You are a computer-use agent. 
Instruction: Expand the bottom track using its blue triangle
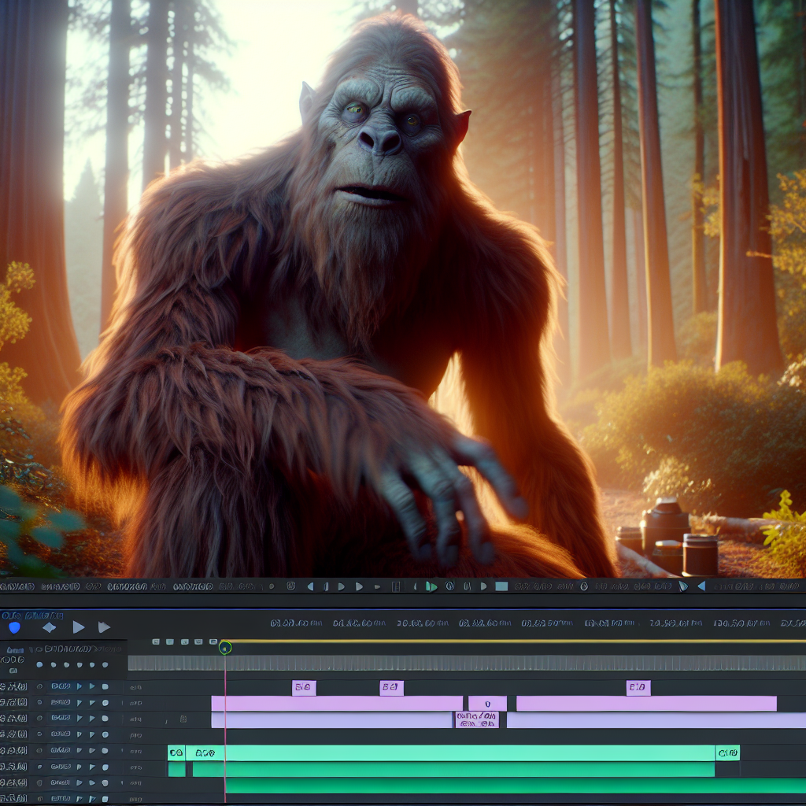pos(79,799)
